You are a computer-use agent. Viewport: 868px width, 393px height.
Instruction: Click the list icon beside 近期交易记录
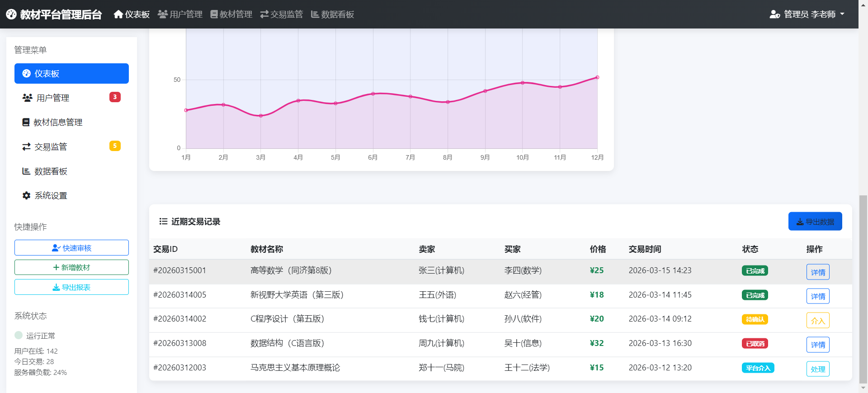164,221
